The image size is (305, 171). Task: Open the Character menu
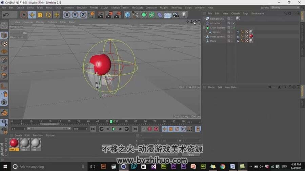[x=151, y=7]
